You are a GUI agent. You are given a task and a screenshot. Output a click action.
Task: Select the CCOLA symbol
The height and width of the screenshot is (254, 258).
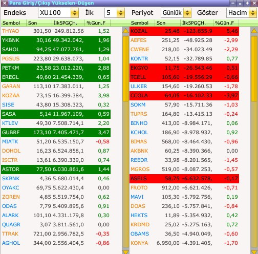pyautogui.click(x=139, y=96)
